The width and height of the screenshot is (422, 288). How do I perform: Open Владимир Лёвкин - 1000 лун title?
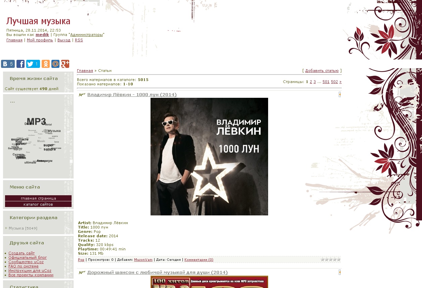(132, 94)
